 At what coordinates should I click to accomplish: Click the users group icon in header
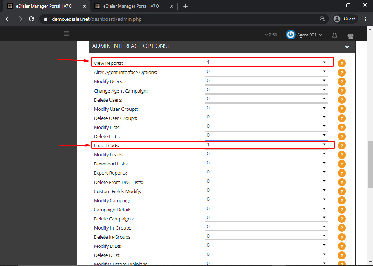coord(350,36)
